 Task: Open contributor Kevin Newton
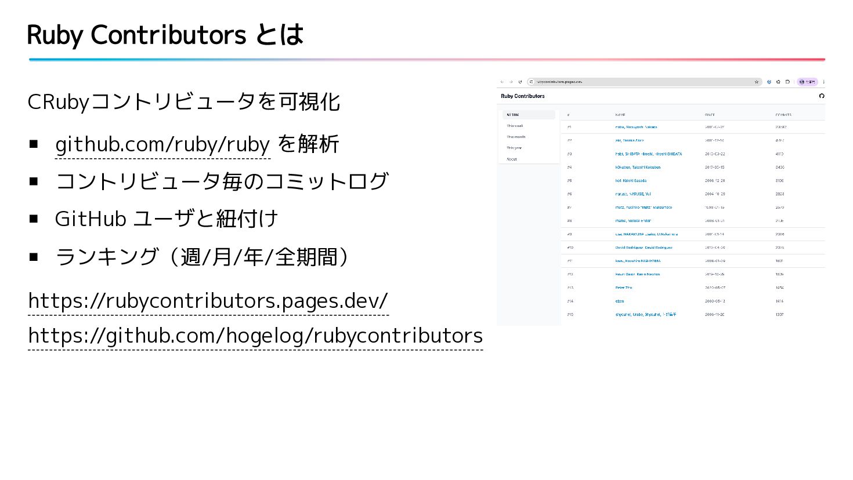point(638,274)
